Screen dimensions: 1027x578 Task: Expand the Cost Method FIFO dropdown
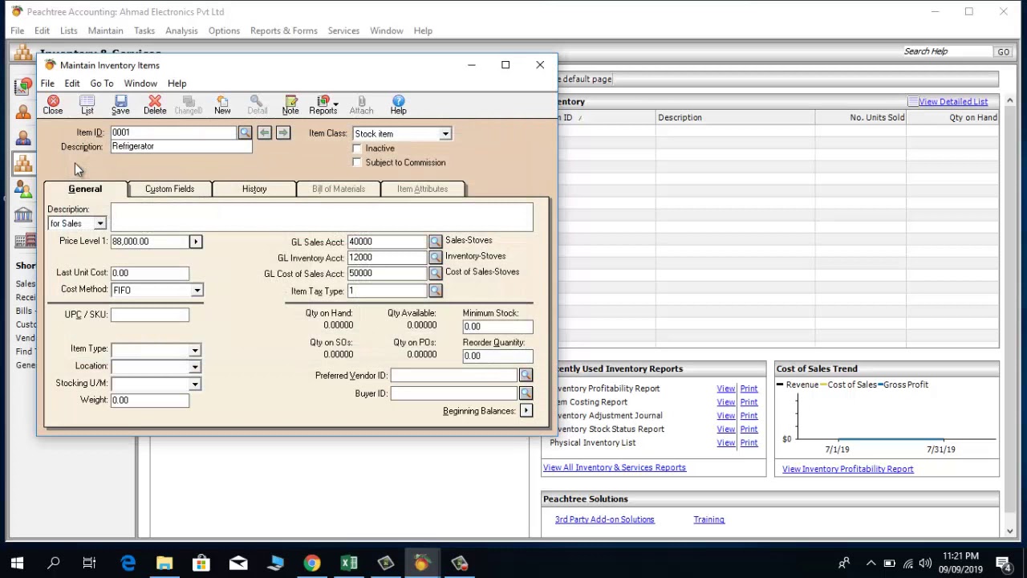pos(197,291)
